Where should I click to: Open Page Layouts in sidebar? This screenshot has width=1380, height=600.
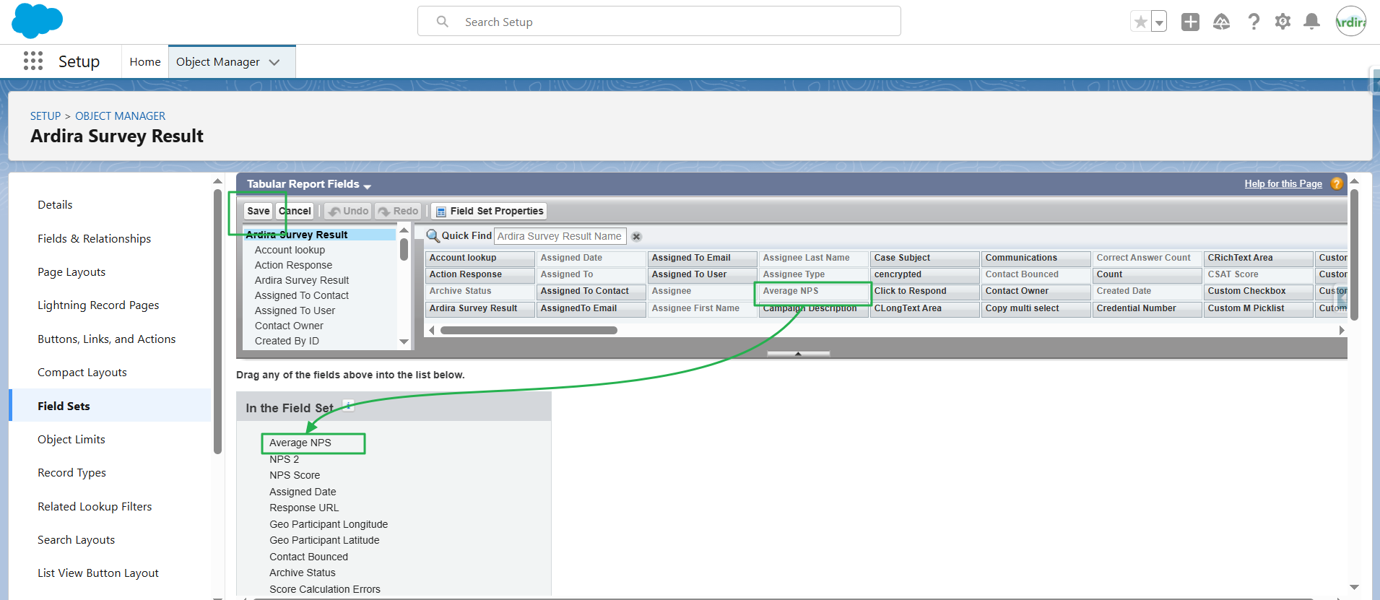[71, 272]
